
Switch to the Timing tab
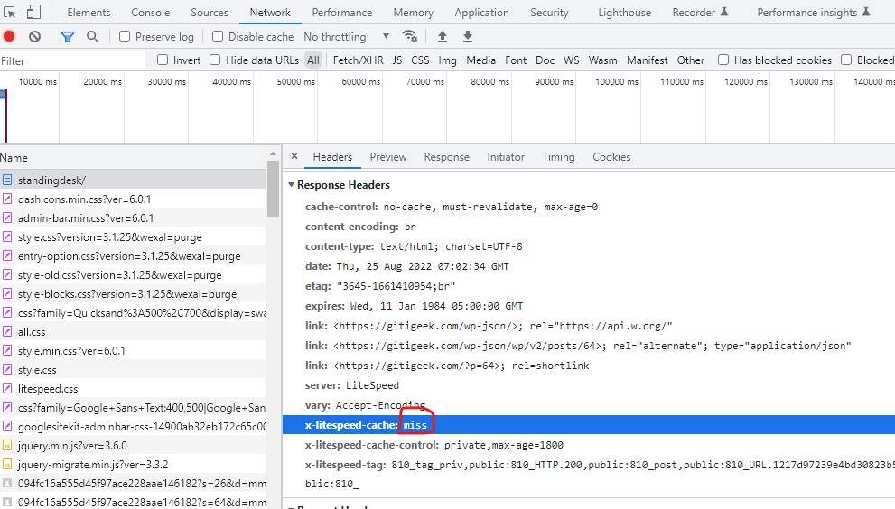[558, 157]
